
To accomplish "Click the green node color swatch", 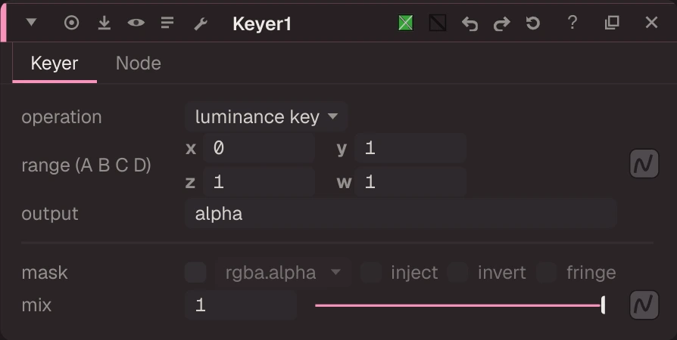I will 405,23.
